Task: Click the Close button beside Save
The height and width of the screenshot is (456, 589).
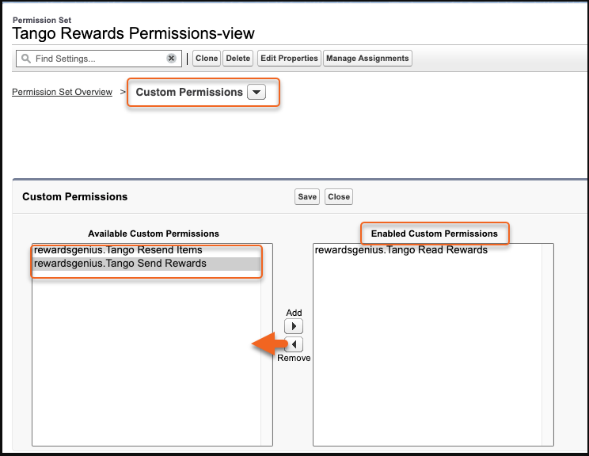Action: coord(339,197)
